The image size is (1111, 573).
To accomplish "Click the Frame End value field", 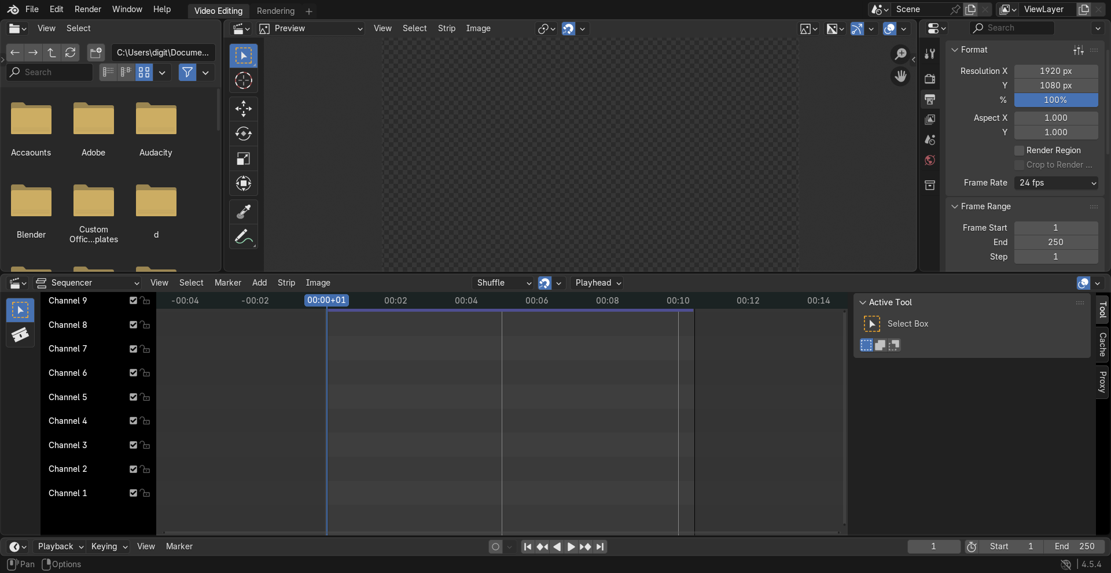I will (x=1056, y=242).
